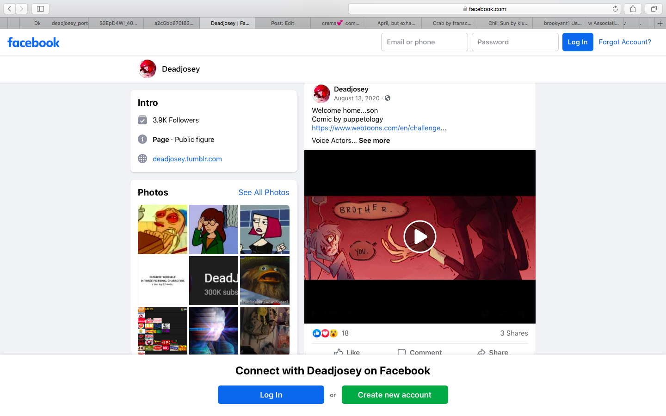Open Deadjosey page avatar in header
Viewport: 666px width, 416px height.
click(x=147, y=69)
